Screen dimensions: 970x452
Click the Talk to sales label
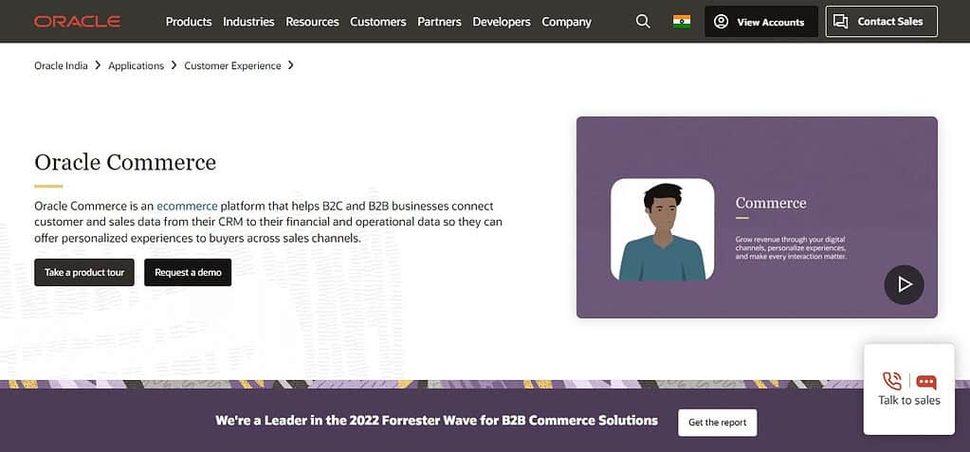pos(909,401)
